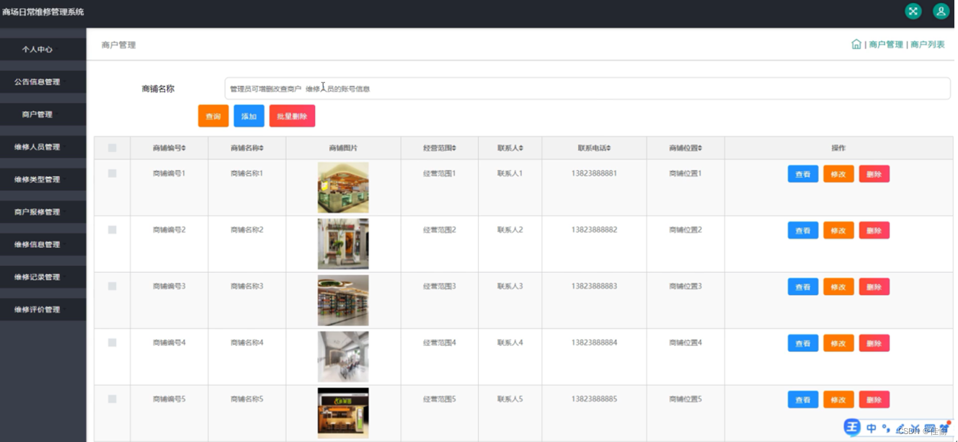958x442 pixels.
Task: Click 查看 for 商铺名称5 row
Action: point(803,399)
